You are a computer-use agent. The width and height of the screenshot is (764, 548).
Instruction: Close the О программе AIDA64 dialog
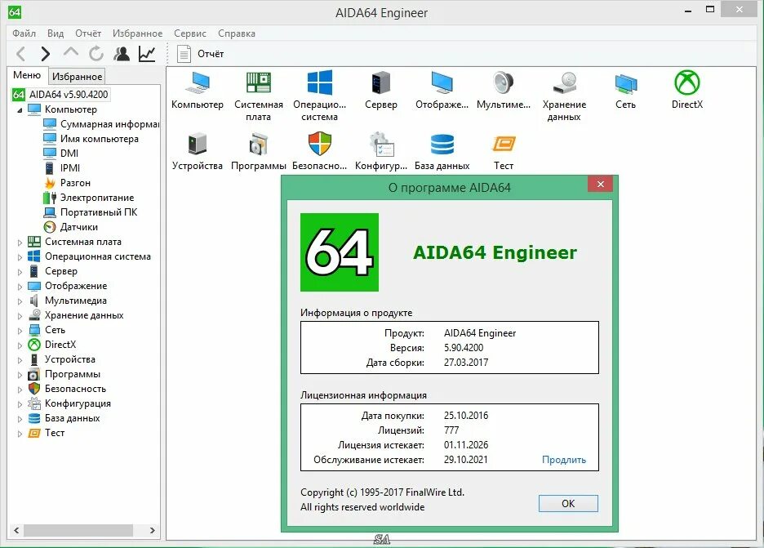[x=600, y=184]
